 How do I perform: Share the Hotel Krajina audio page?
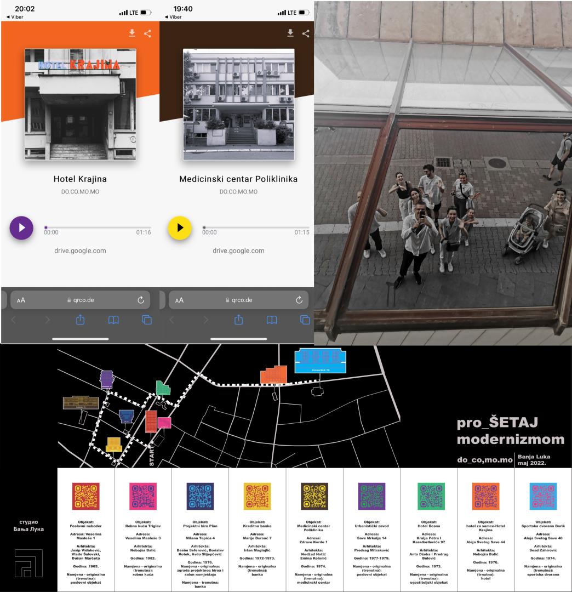coord(147,33)
